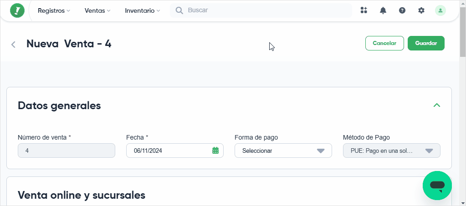Open the Registros menu
The width and height of the screenshot is (466, 206).
(x=54, y=10)
